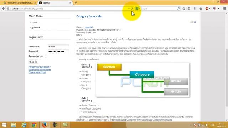Click the Log in button
The height and width of the screenshot is (128, 228).
pyautogui.click(x=33, y=62)
